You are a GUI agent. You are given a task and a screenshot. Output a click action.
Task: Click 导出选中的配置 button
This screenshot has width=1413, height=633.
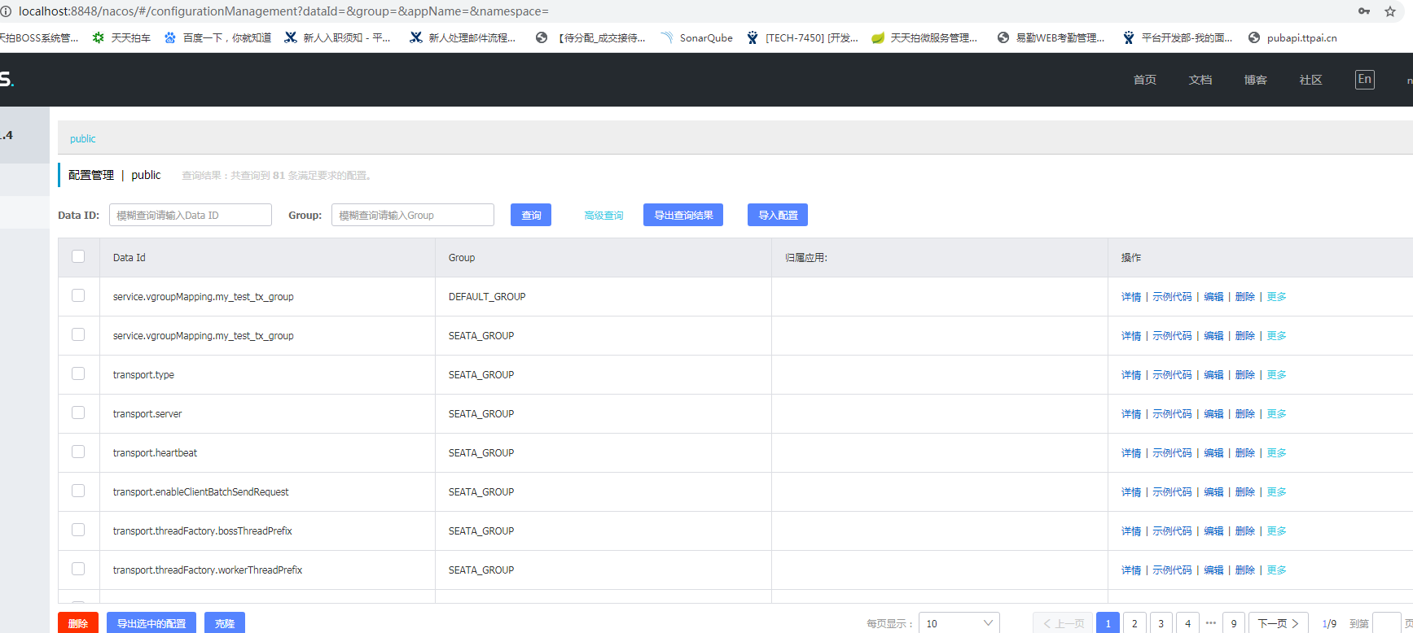[x=151, y=623]
